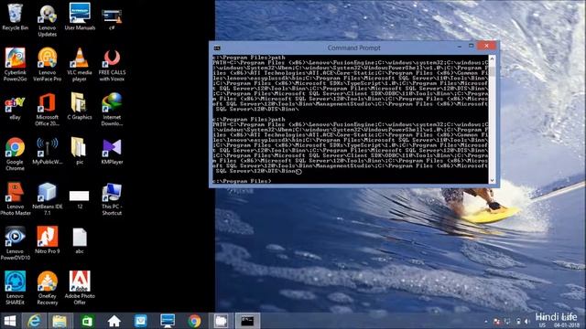Minimize the Command Prompt window
This screenshot has width=586, height=329.
pyautogui.click(x=460, y=47)
